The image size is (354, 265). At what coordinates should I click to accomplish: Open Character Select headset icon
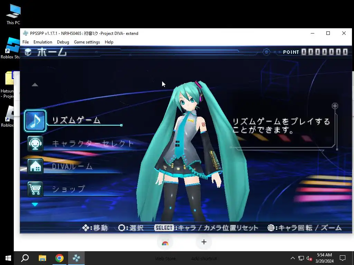coord(35,144)
